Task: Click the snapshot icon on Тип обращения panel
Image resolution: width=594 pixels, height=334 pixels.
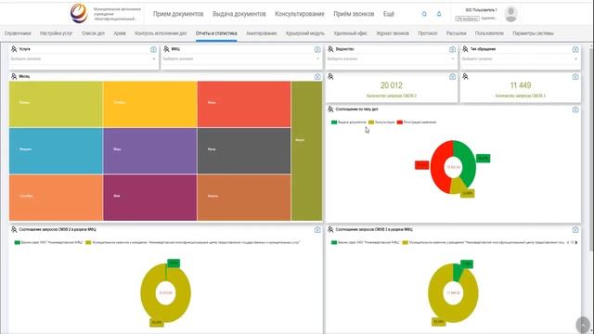Action: pos(575,49)
